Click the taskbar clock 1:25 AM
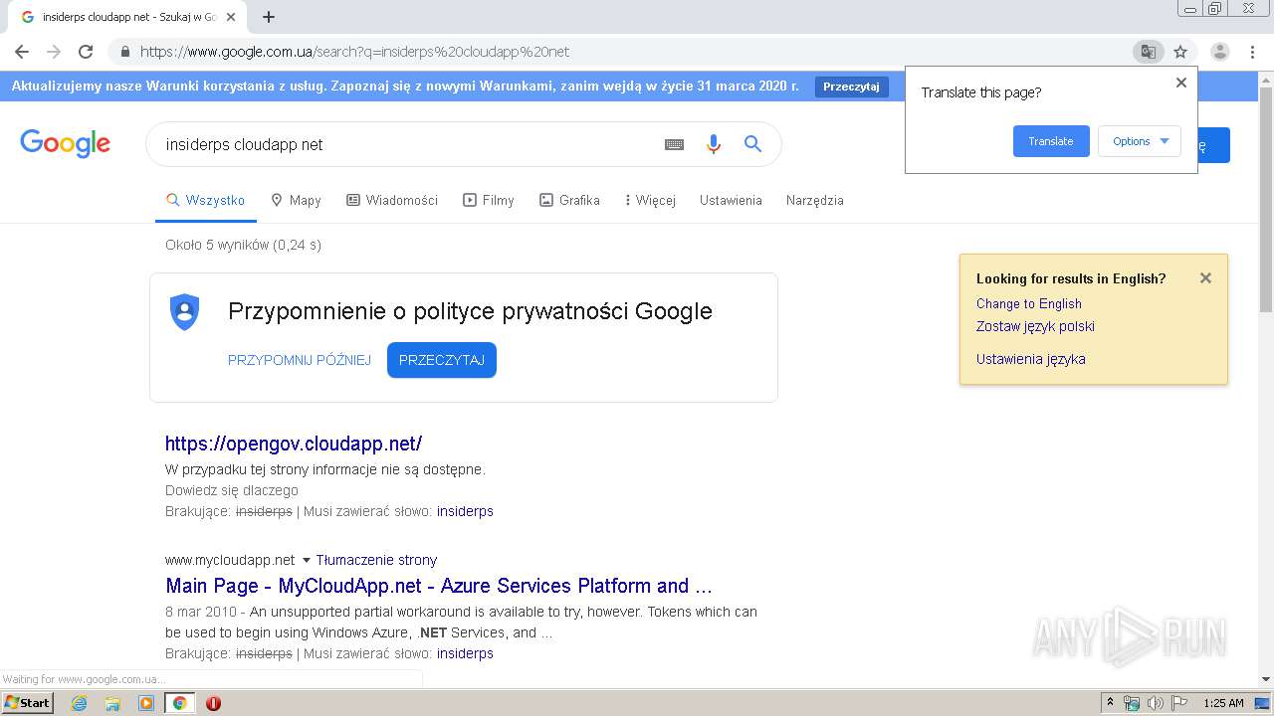The height and width of the screenshot is (716, 1274). (x=1223, y=703)
